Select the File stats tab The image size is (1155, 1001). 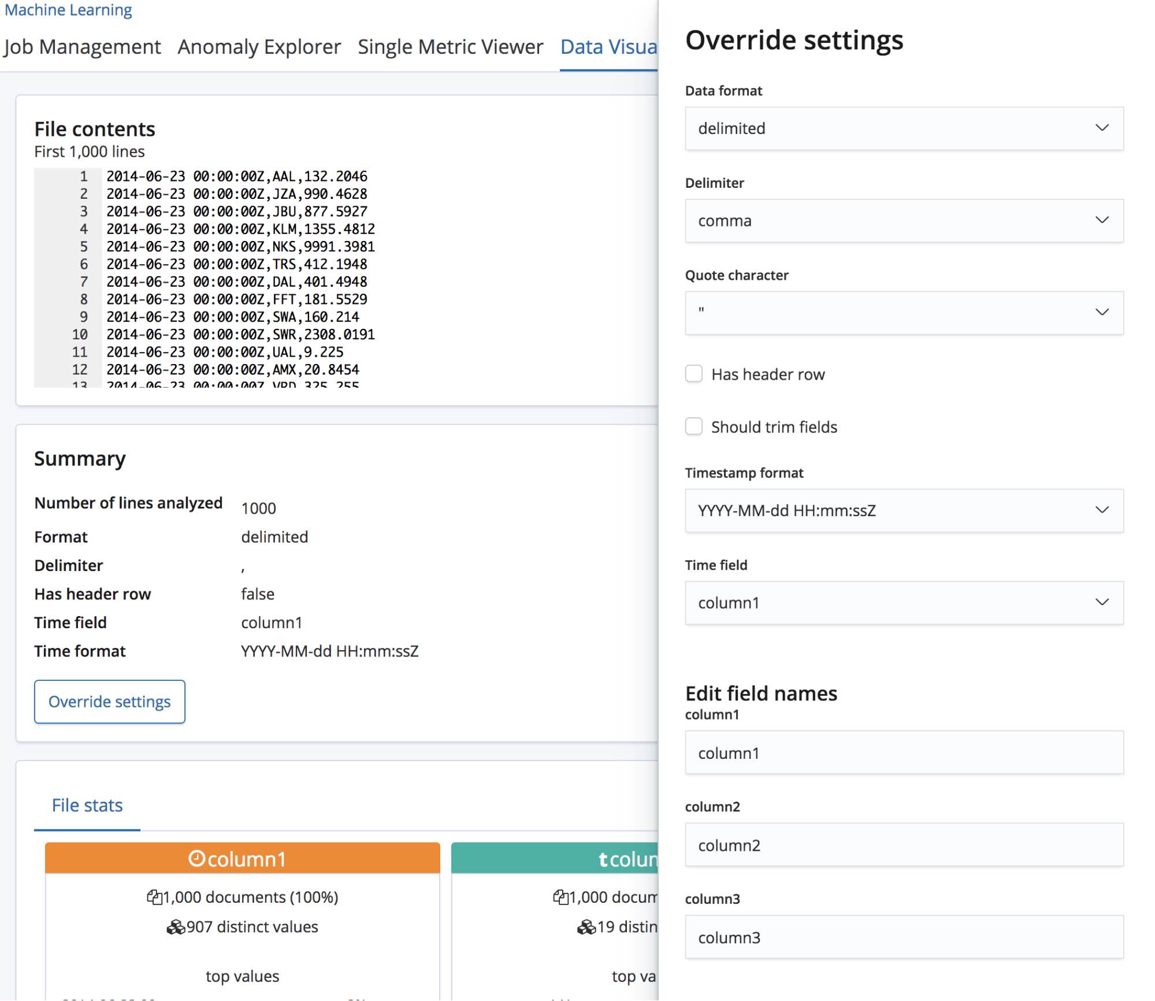87,805
